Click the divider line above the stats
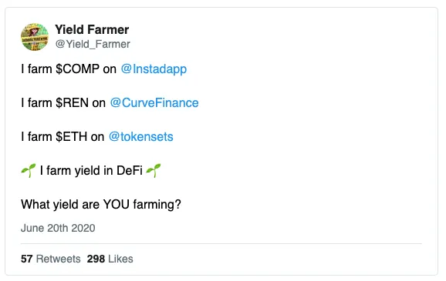Screen dimensions: 446x281 click(x=221, y=243)
